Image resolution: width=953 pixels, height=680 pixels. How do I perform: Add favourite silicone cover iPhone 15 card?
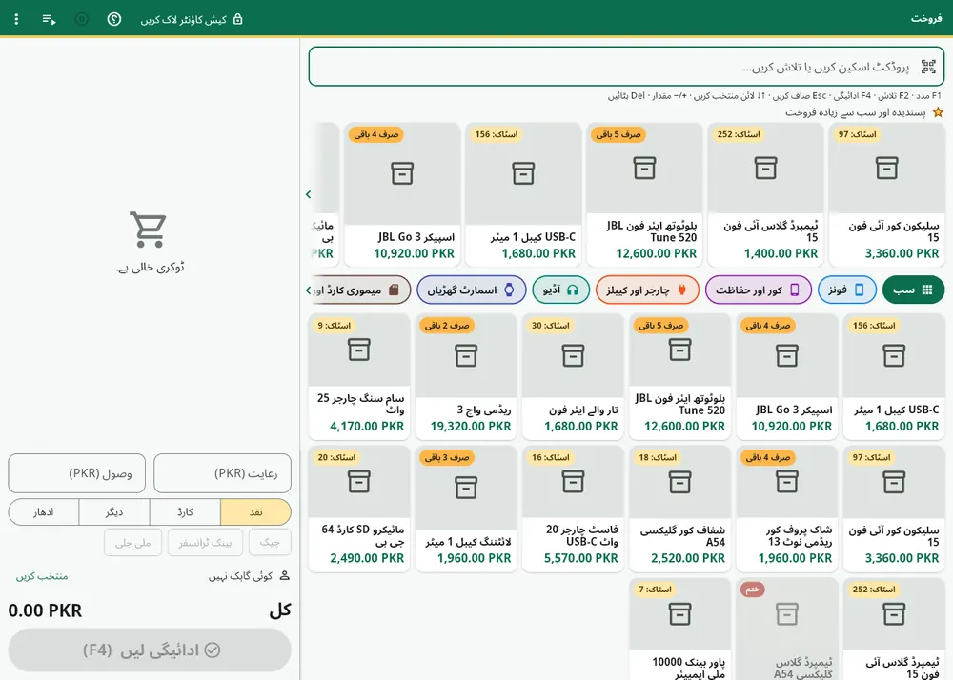tap(886, 194)
